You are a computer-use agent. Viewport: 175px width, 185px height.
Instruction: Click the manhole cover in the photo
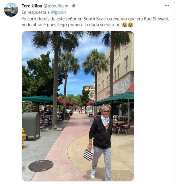41,166
